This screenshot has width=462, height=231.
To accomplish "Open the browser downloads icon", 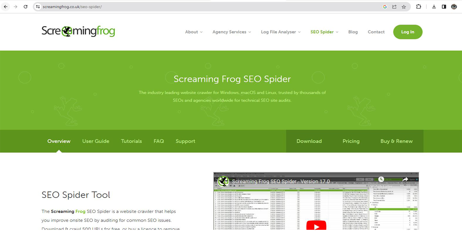I will pyautogui.click(x=434, y=7).
